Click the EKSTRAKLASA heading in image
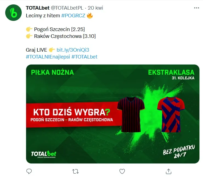Image resolution: width=203 pixels, height=178 pixels. coord(171,72)
